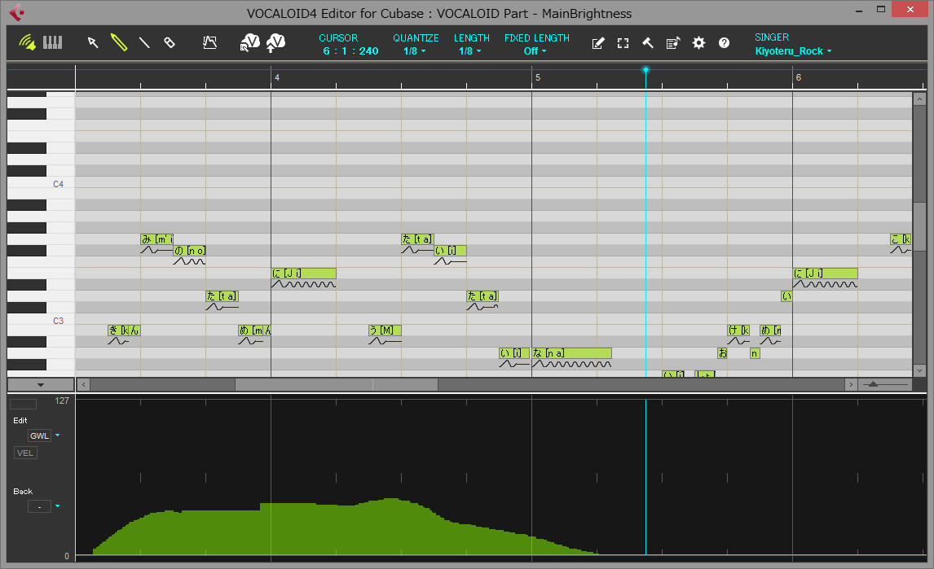Select the な [n a] note
The width and height of the screenshot is (934, 569).
[572, 353]
